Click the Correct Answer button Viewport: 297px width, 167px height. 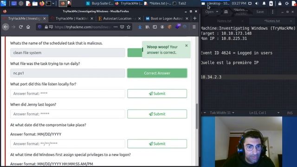(157, 73)
